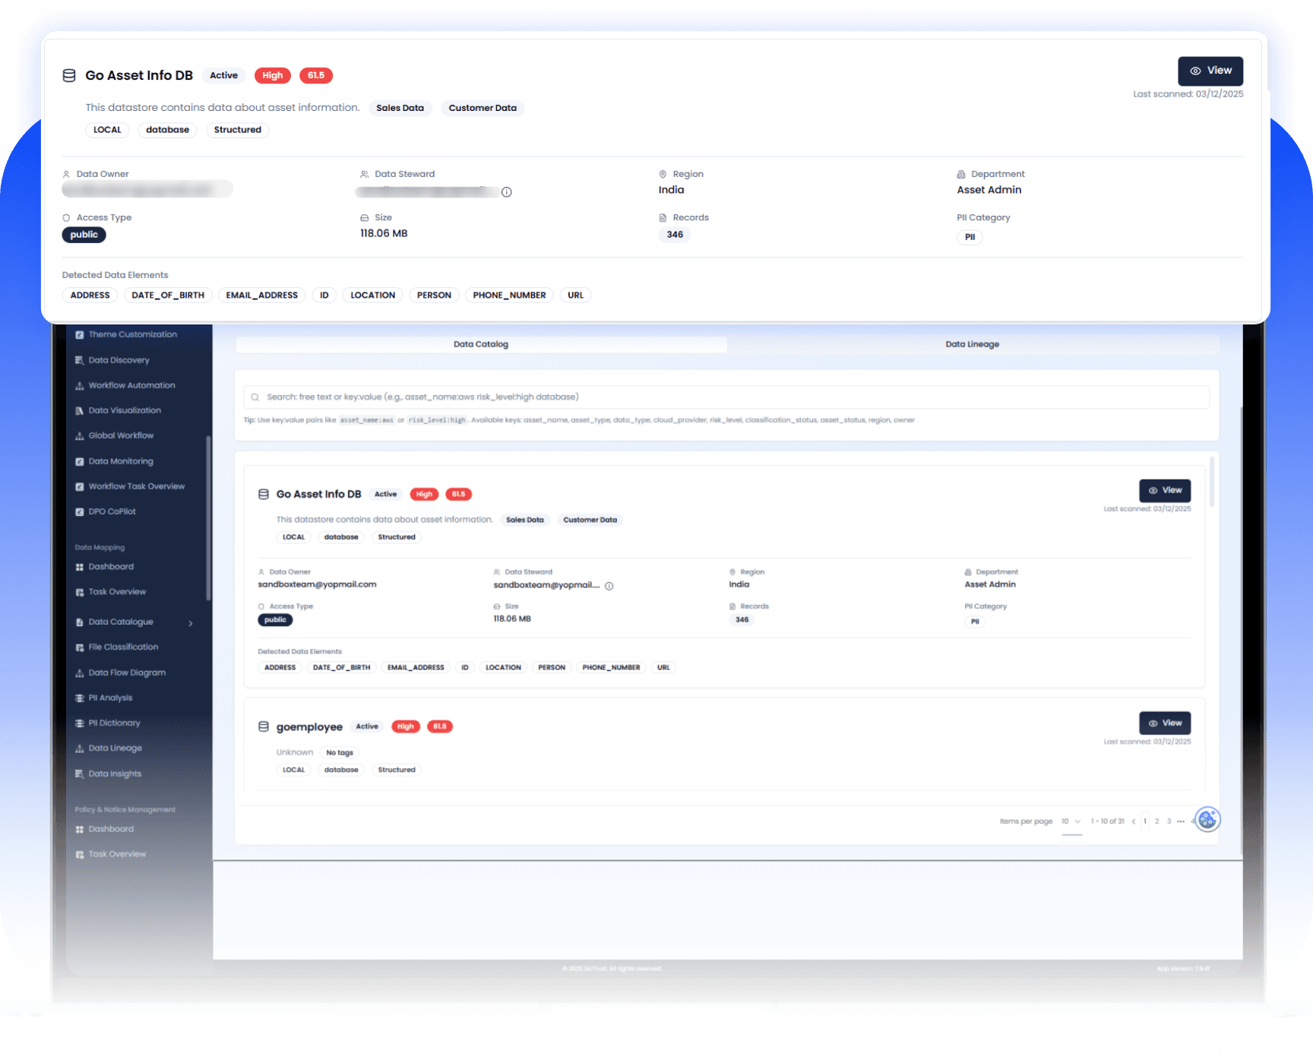The width and height of the screenshot is (1313, 1063).
Task: Open the Items per page dropdown
Action: click(1071, 821)
